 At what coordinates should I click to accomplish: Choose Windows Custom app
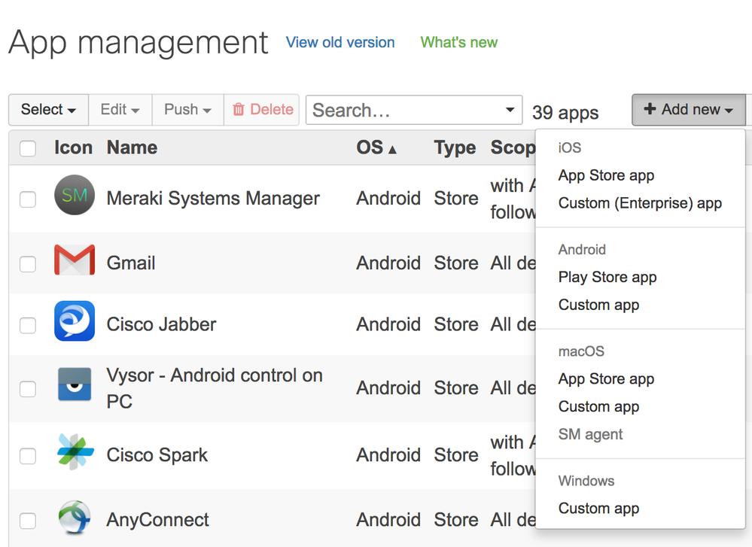click(598, 508)
